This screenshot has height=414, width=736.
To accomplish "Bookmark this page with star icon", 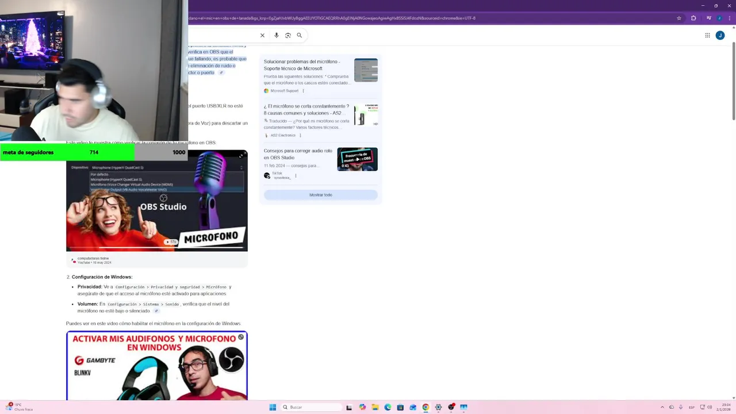I will tap(679, 18).
